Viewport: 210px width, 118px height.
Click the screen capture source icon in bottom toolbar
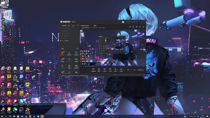[x=93, y=69]
